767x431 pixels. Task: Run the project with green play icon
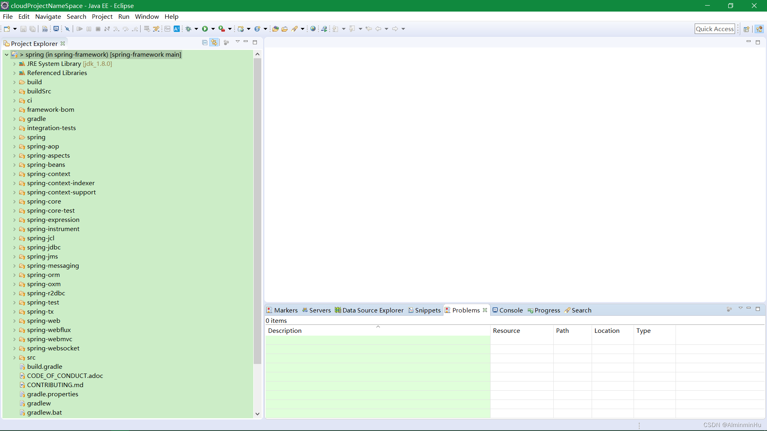[x=205, y=29]
